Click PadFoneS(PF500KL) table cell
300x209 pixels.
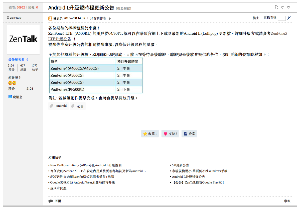(x=83, y=89)
